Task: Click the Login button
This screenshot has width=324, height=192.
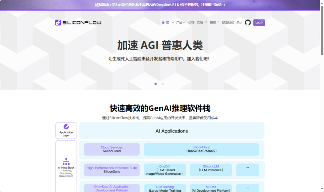Action: pos(259,22)
